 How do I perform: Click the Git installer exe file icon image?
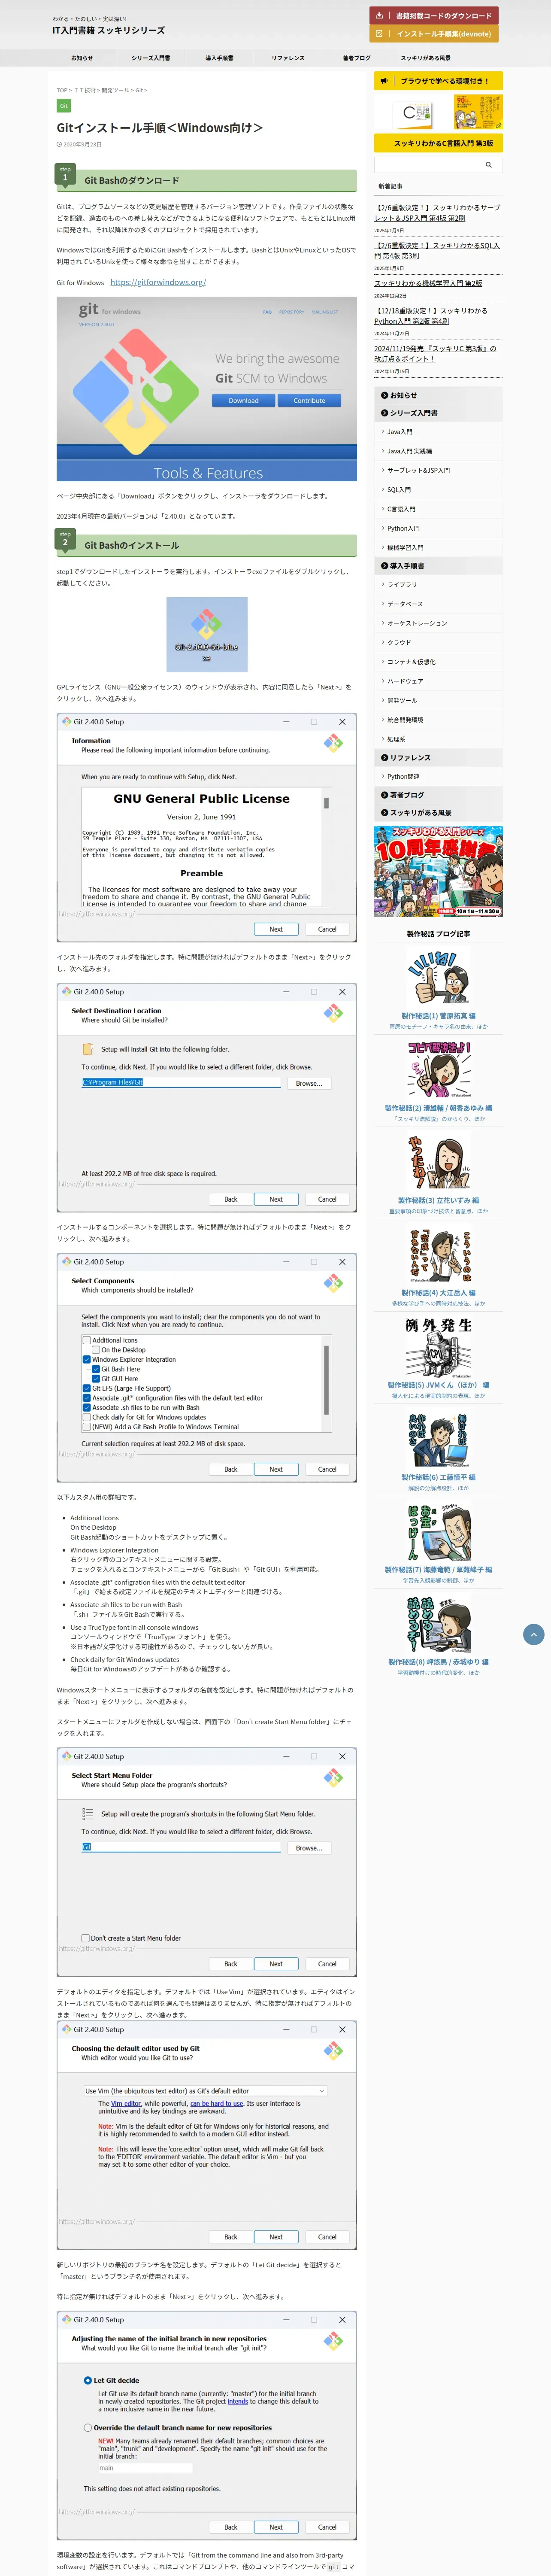coord(207,635)
